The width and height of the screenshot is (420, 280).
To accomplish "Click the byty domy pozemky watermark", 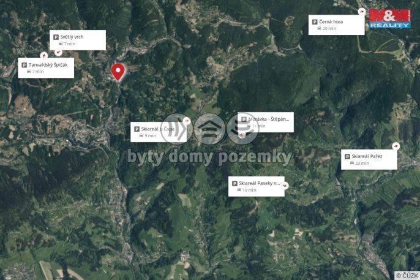I will (209, 157).
